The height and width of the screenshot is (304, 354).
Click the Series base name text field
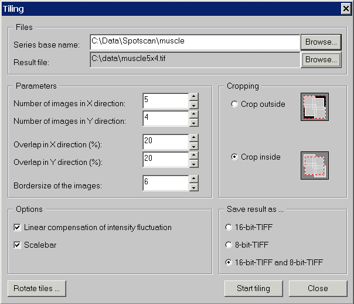[194, 42]
